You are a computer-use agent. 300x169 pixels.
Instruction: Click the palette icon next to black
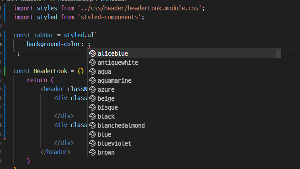[x=92, y=116]
